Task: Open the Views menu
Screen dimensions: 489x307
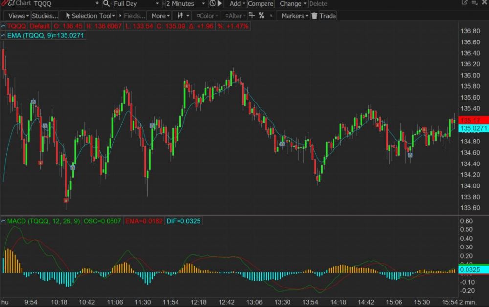Action: click(x=19, y=16)
